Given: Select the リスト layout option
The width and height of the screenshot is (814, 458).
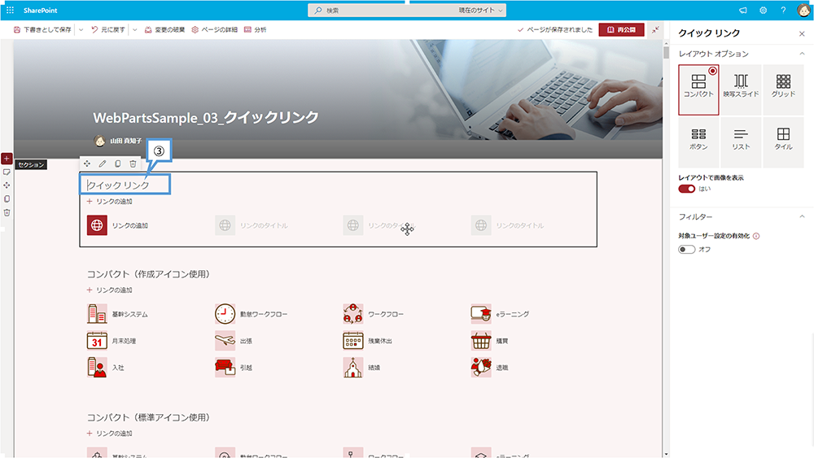Looking at the screenshot, I should (741, 142).
